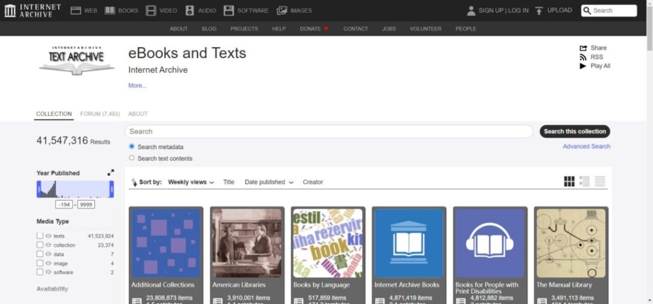Toggle the eye icon for data

click(x=48, y=254)
